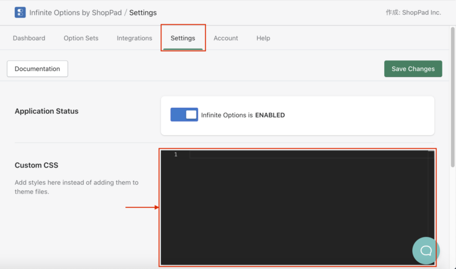View the Help tab
This screenshot has width=456, height=269.
(x=263, y=38)
